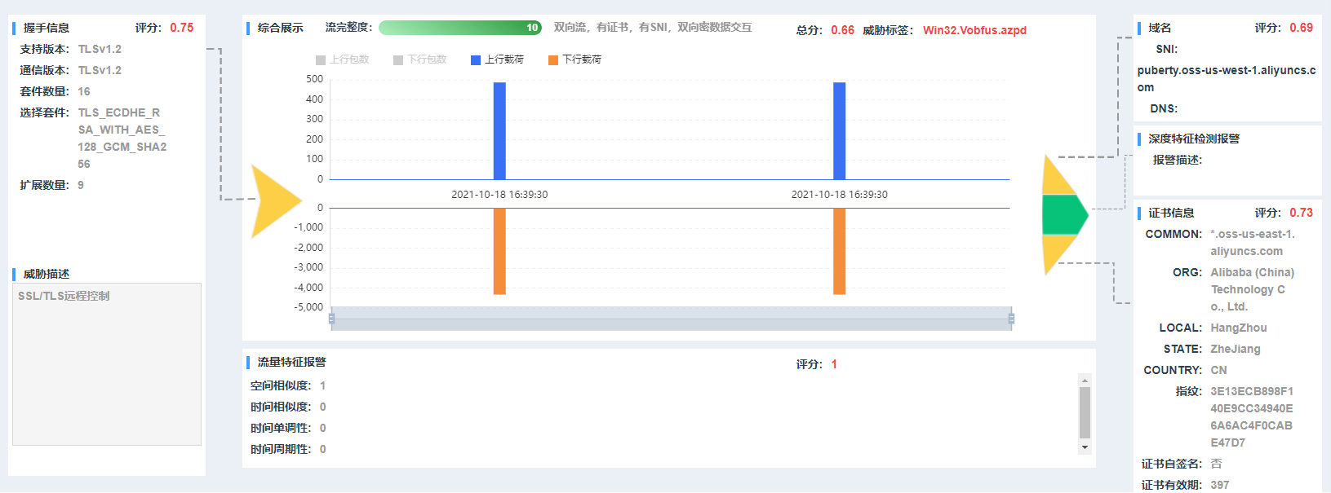
Task: Click the LOCAL value HangZhou
Action: tap(1239, 328)
